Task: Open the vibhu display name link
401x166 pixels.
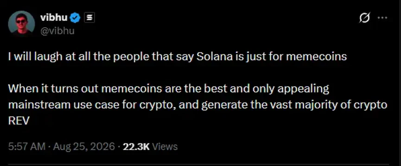Action: 54,18
